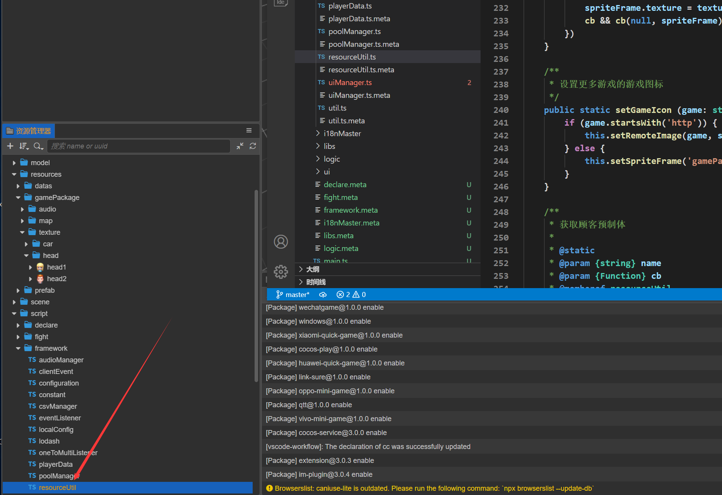Viewport: 722px width, 495px height.
Task: Open the VS Code accounts icon
Action: coord(281,242)
